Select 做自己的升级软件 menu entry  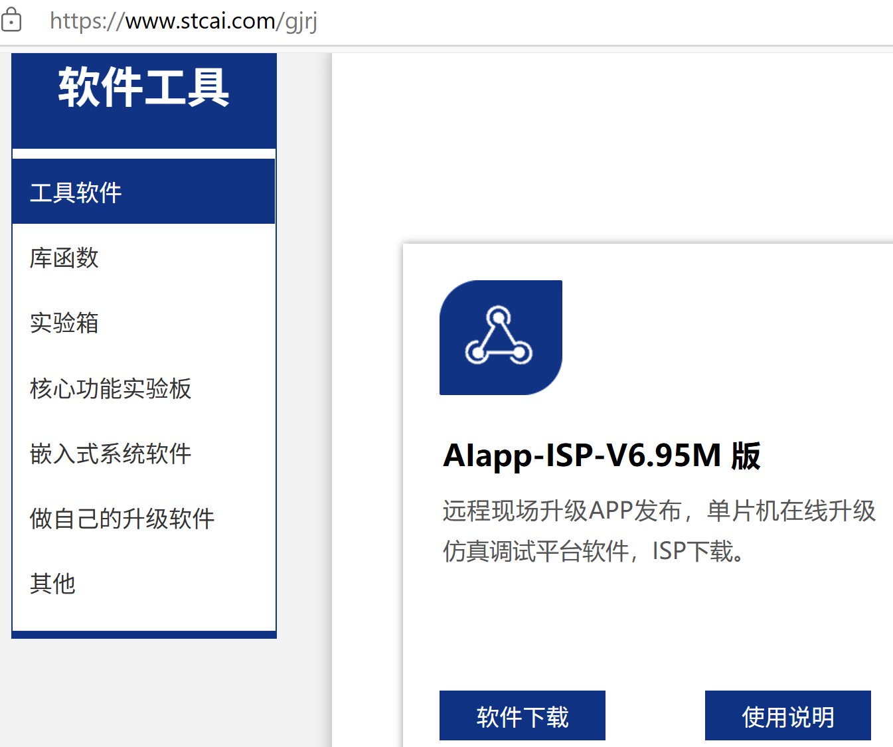[143, 519]
